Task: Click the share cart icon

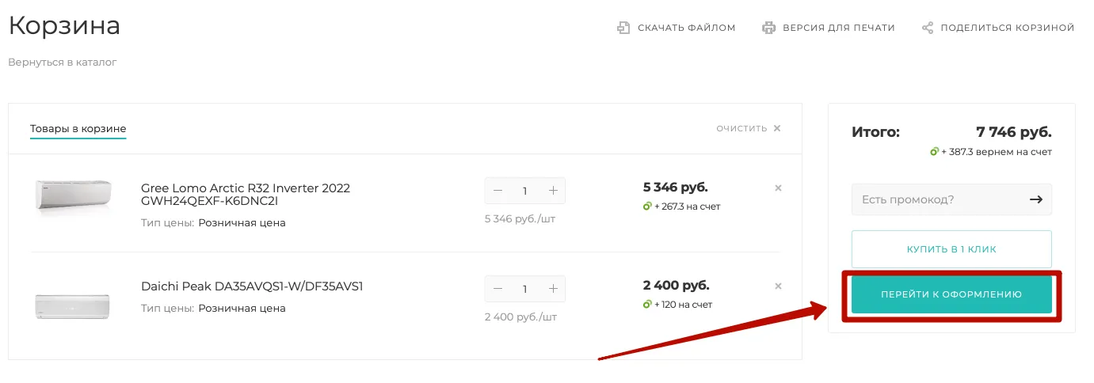Action: pyautogui.click(x=928, y=28)
